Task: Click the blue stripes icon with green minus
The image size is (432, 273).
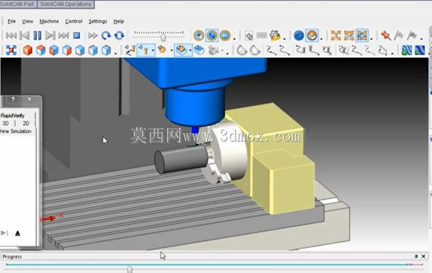Action: click(420, 50)
